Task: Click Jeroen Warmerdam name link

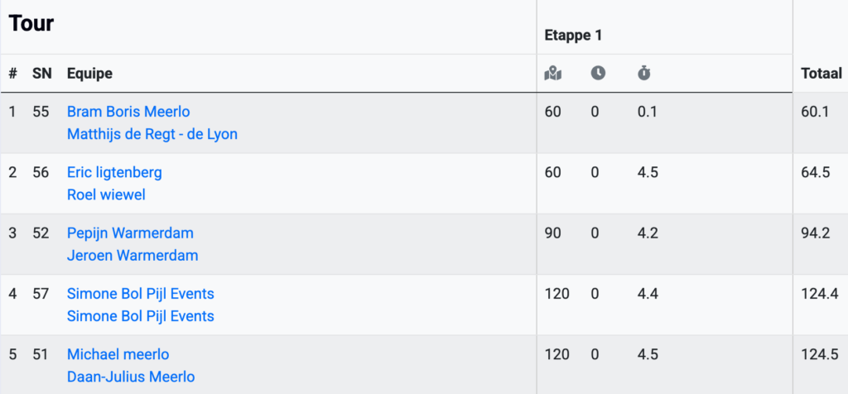Action: coord(132,256)
